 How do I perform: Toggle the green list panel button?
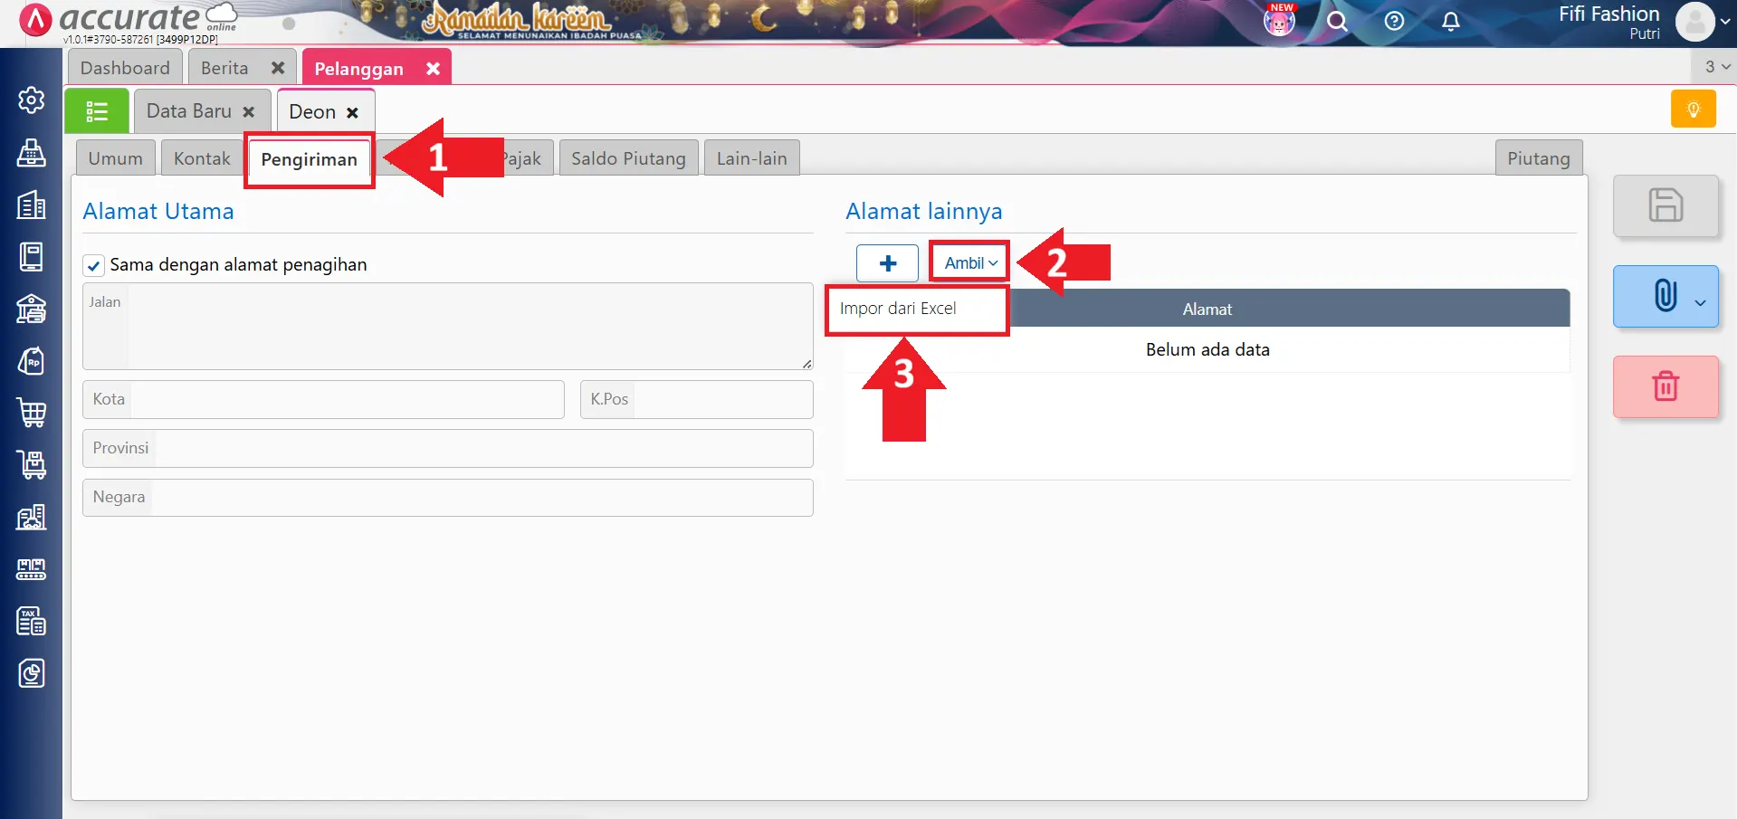tap(96, 110)
